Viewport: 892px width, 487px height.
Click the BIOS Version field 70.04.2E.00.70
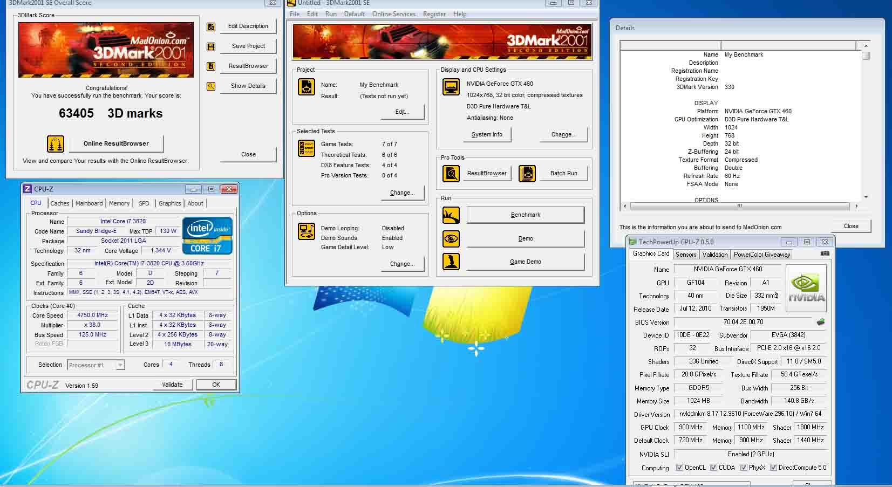click(744, 322)
